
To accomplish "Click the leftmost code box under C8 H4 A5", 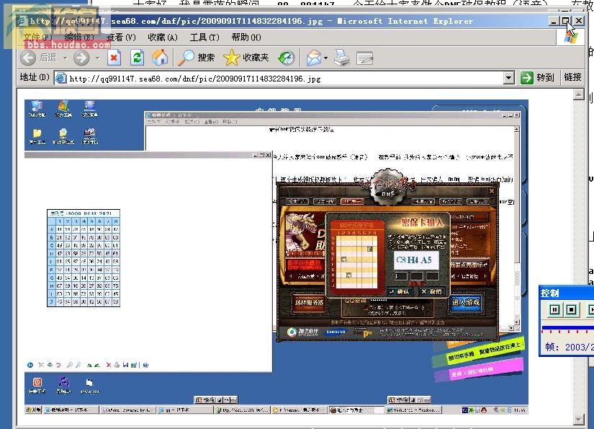I will click(401, 275).
